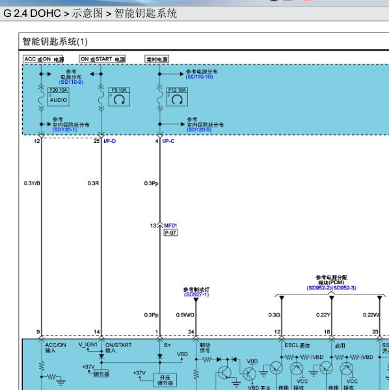The height and width of the screenshot is (390, 389).
Task: Click pin number 25 beside I/P-D
Action: point(96,141)
